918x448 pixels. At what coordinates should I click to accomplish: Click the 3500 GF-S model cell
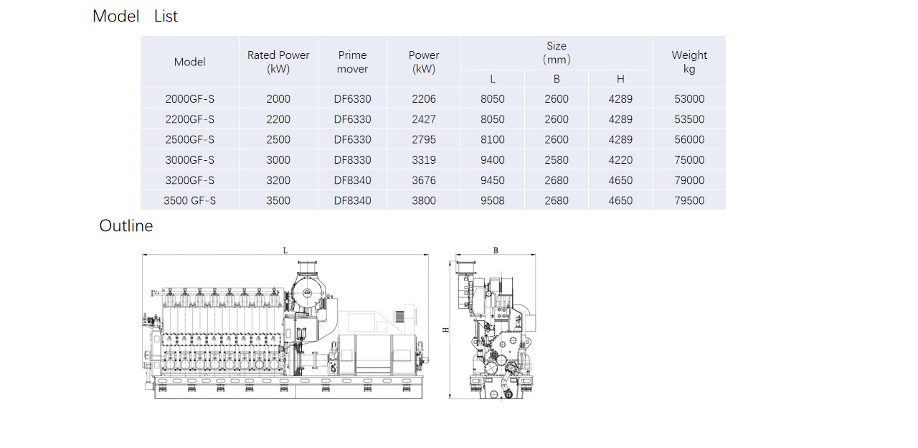[189, 200]
